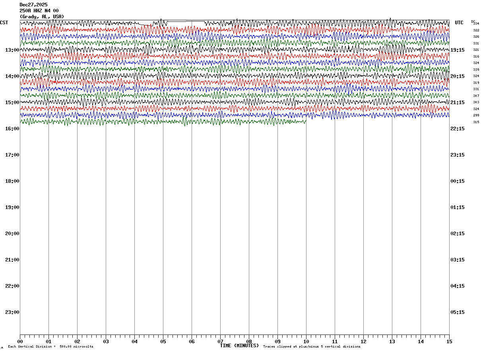Select the 23:00 CST hour label
This screenshot has height=352, width=481.
coord(12,312)
